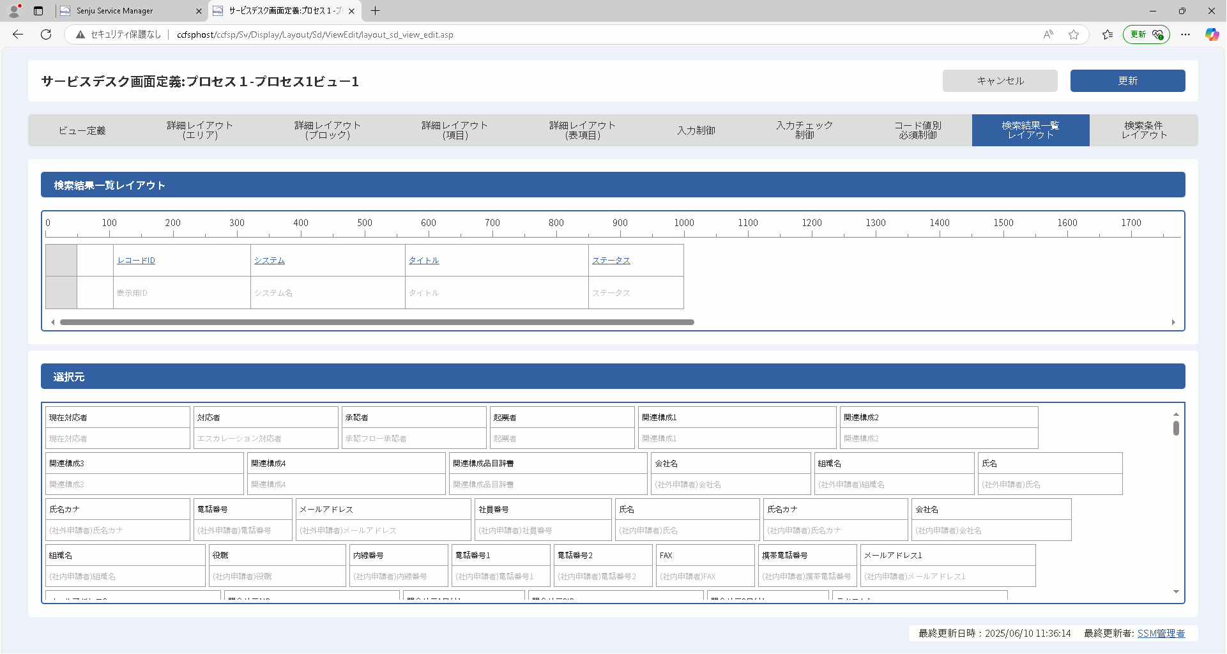
Task: Switch to the Senju Service Manager tab
Action: [x=130, y=11]
